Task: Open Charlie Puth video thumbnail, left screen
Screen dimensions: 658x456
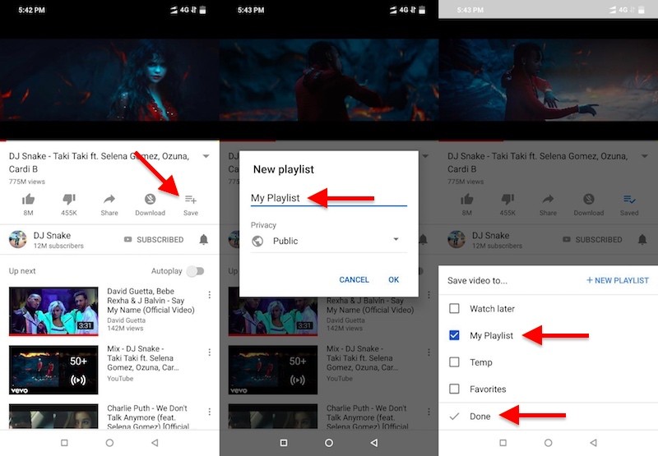Action: tap(53, 417)
